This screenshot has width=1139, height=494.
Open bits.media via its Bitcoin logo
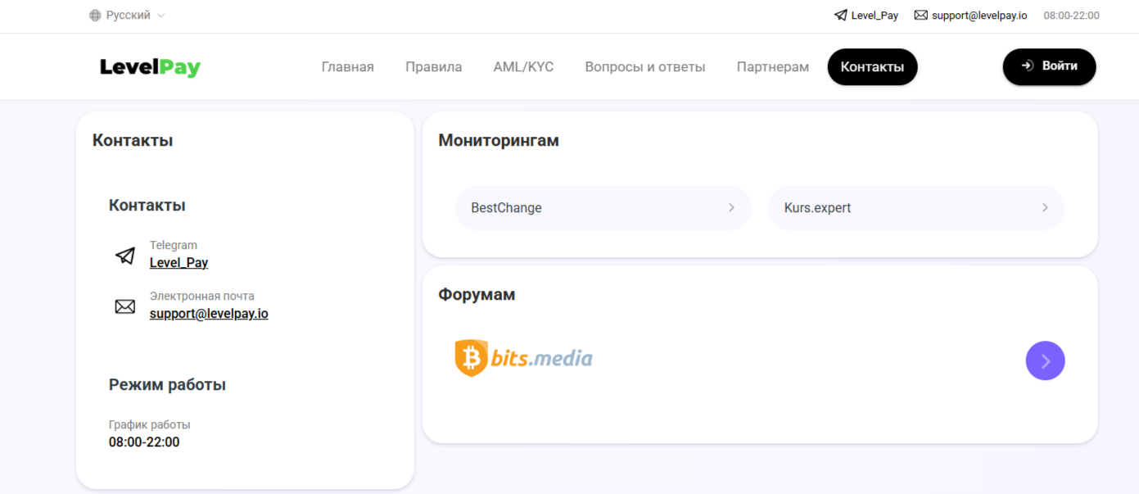(471, 357)
